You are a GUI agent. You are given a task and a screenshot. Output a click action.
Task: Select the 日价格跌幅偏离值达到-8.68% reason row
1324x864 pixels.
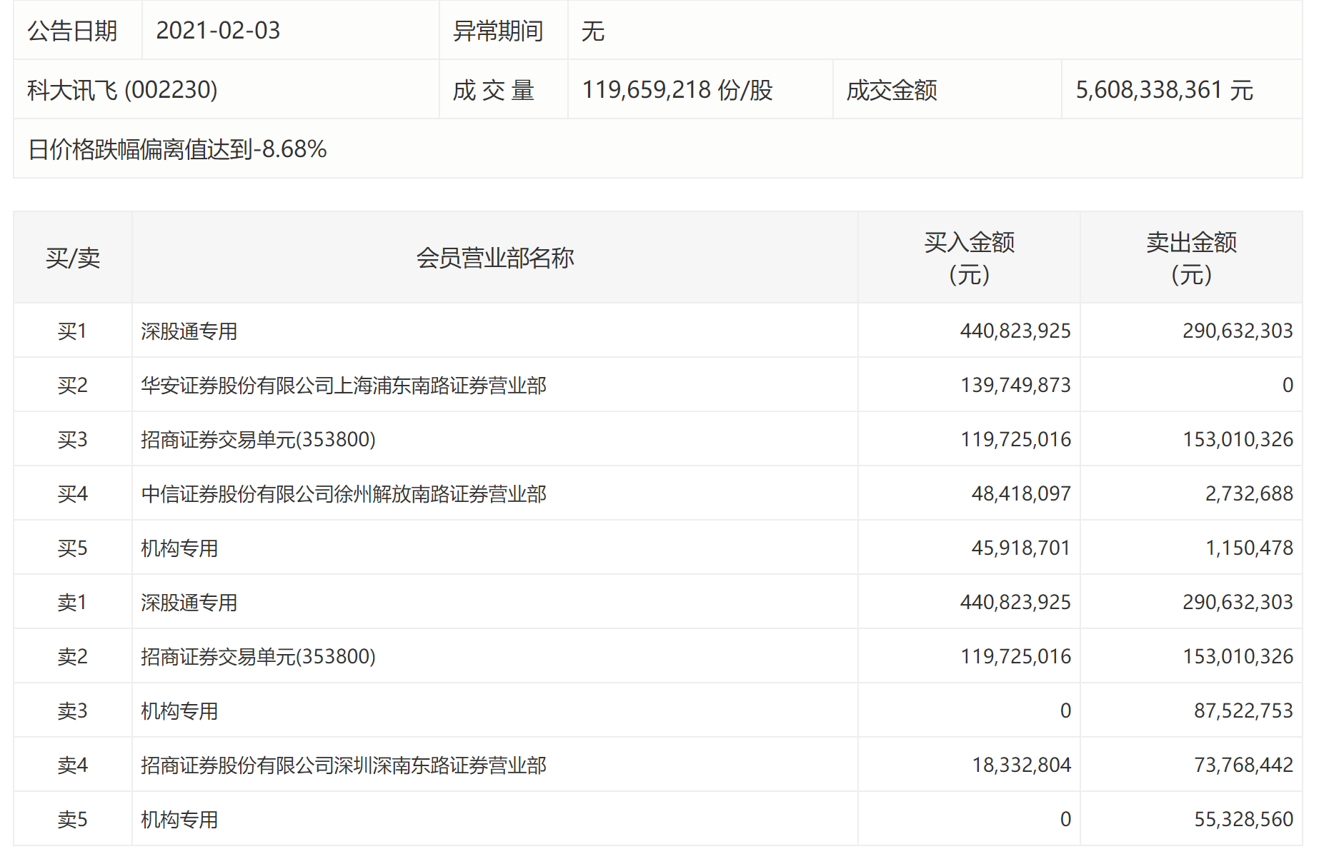click(177, 149)
